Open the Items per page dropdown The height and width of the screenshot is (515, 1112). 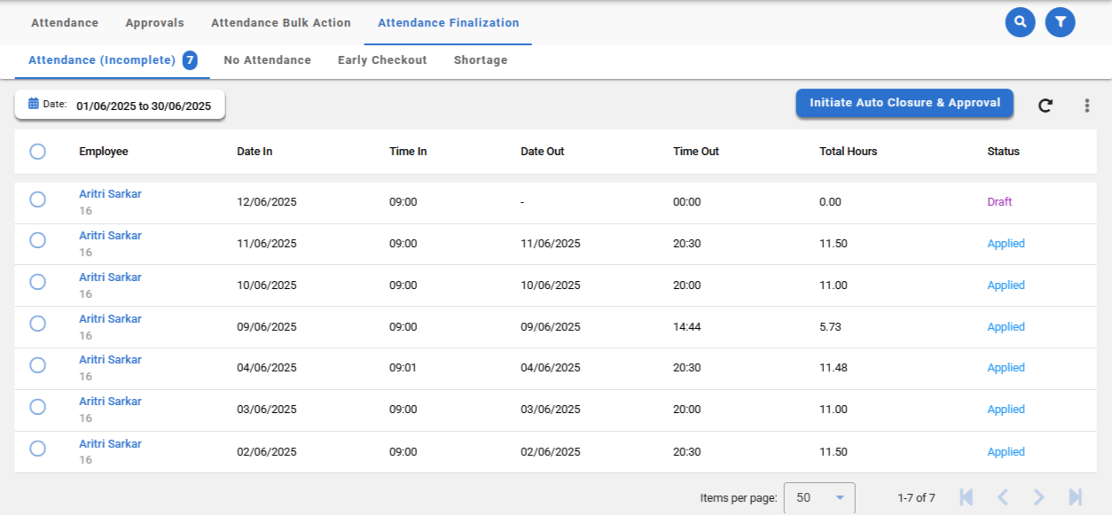[818, 497]
